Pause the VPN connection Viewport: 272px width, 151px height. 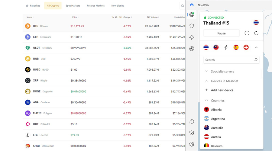tap(221, 33)
